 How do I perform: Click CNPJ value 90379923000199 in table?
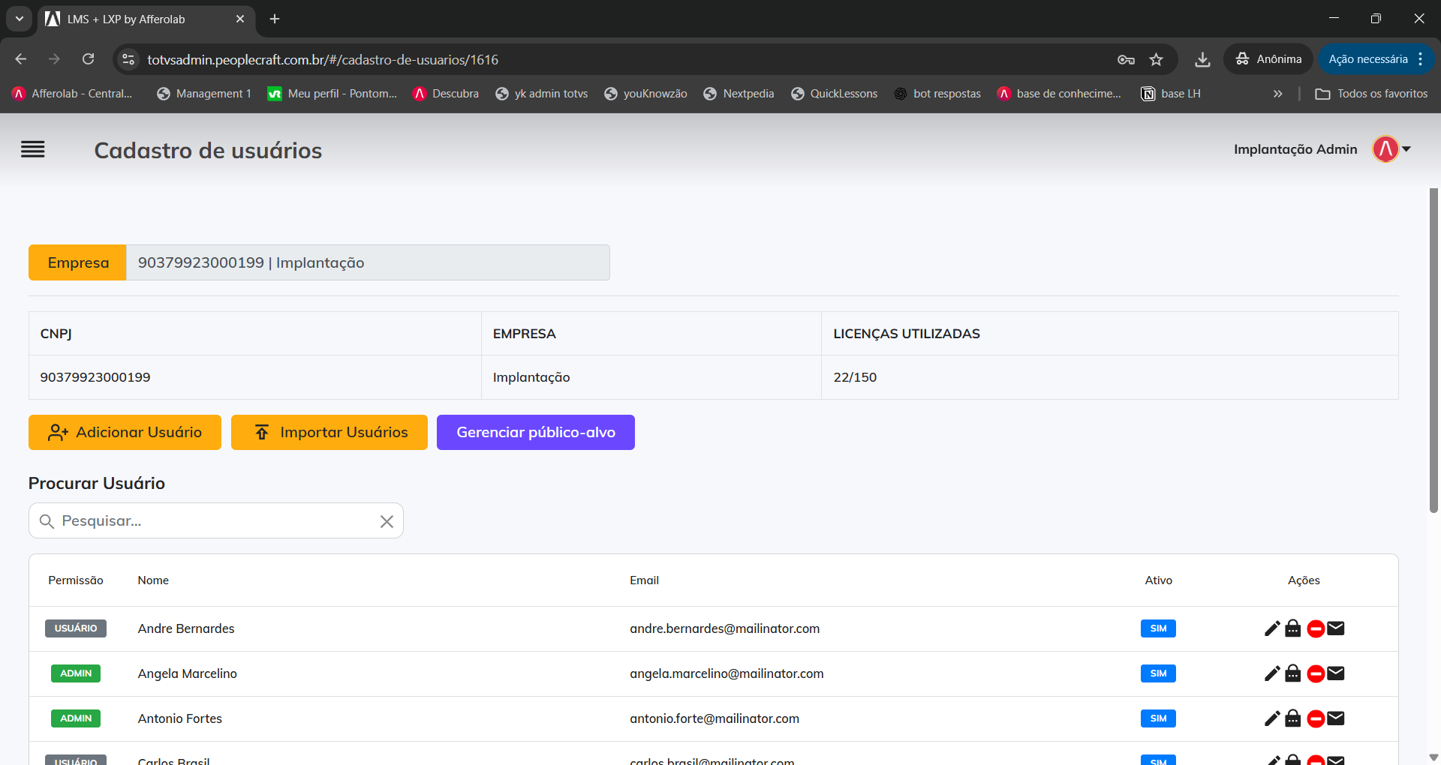pyautogui.click(x=95, y=377)
